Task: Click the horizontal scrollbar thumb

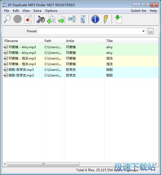Action: click(x=43, y=164)
